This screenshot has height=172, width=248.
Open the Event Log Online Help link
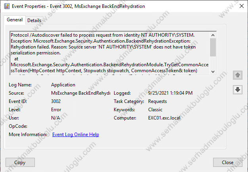(x=76, y=135)
